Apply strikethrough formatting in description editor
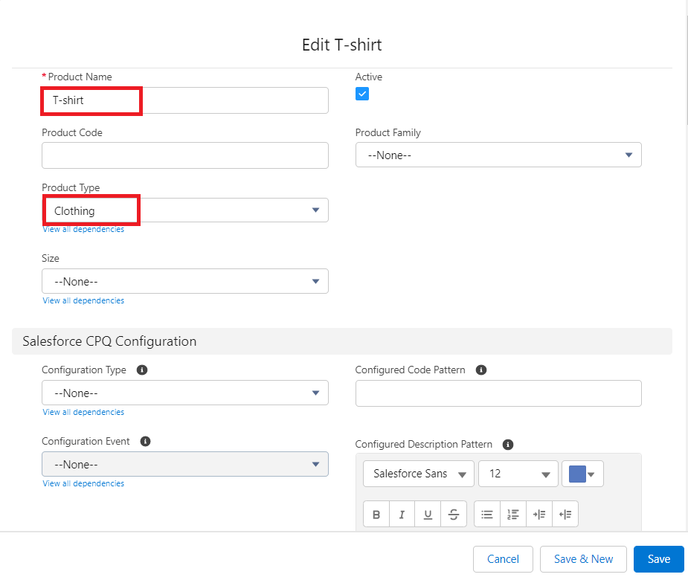This screenshot has height=580, width=688. point(454,514)
